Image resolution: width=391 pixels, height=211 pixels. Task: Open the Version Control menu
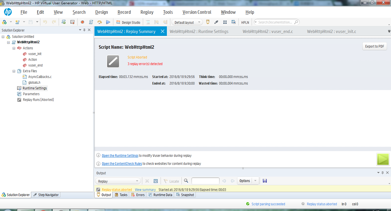(197, 12)
